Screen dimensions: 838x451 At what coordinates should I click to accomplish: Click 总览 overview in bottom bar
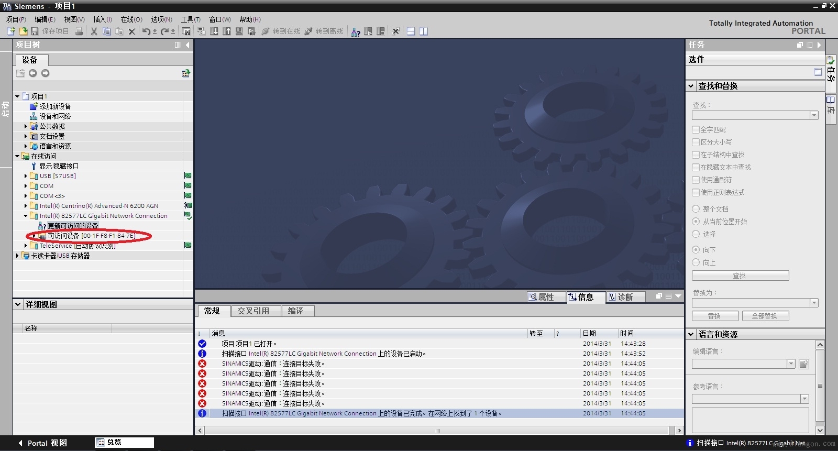125,443
